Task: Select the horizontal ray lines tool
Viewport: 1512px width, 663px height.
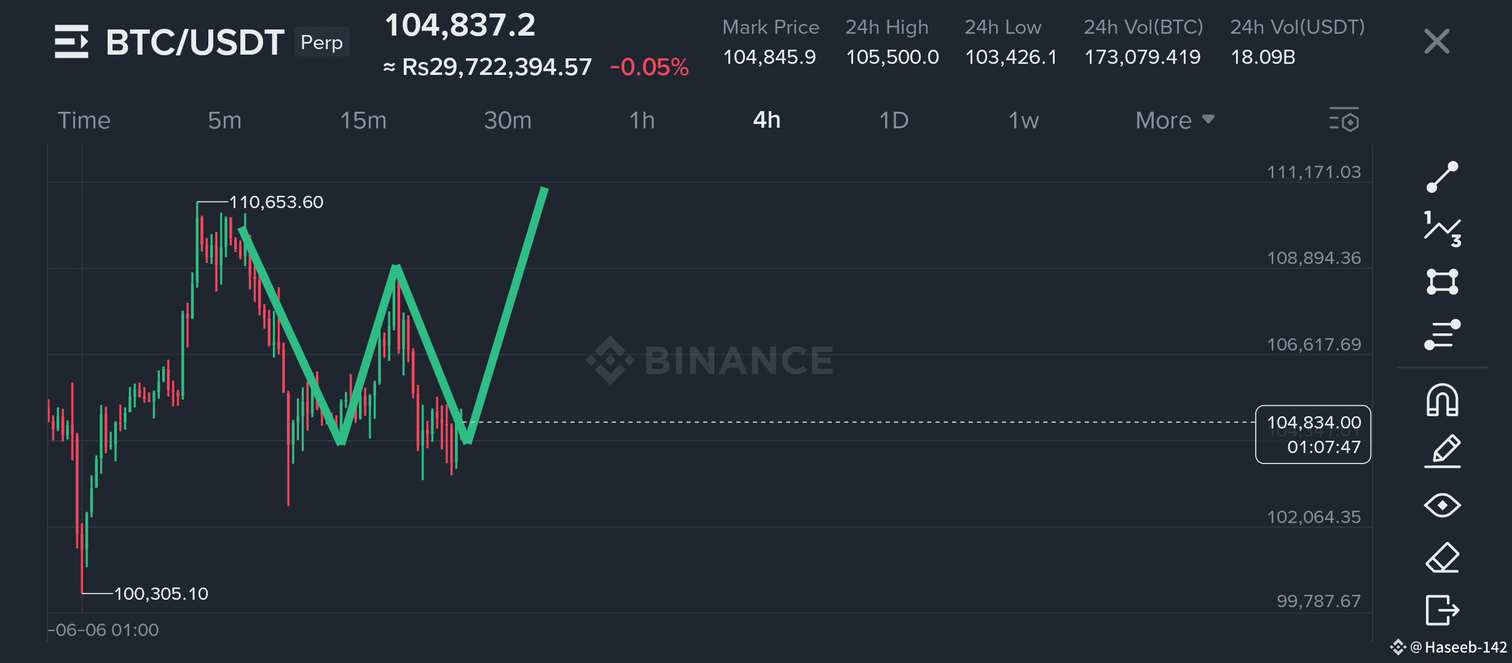Action: coord(1442,335)
